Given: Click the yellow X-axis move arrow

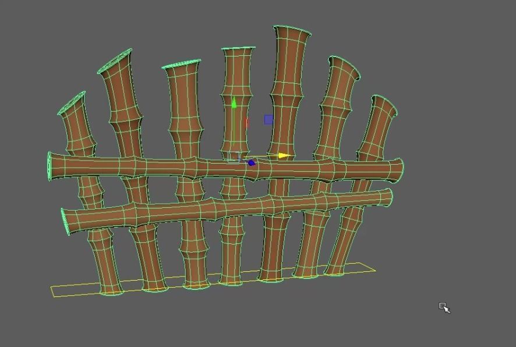Looking at the screenshot, I should coord(284,155).
